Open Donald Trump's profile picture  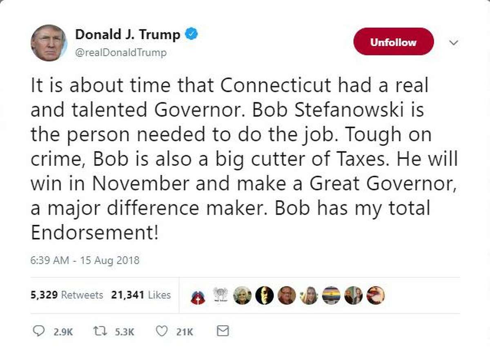(49, 41)
